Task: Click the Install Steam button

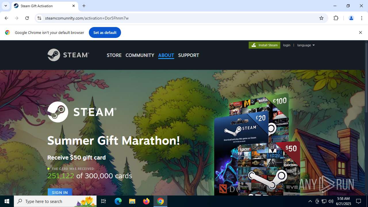Action: click(264, 45)
